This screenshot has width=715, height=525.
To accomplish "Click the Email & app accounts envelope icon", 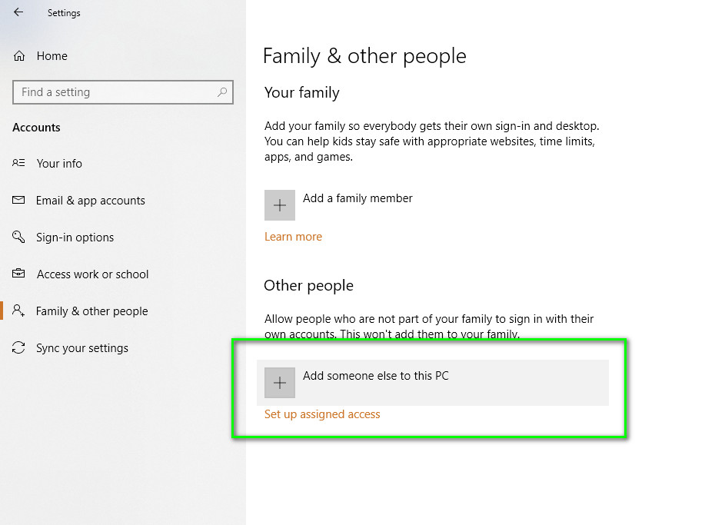I will click(x=19, y=201).
